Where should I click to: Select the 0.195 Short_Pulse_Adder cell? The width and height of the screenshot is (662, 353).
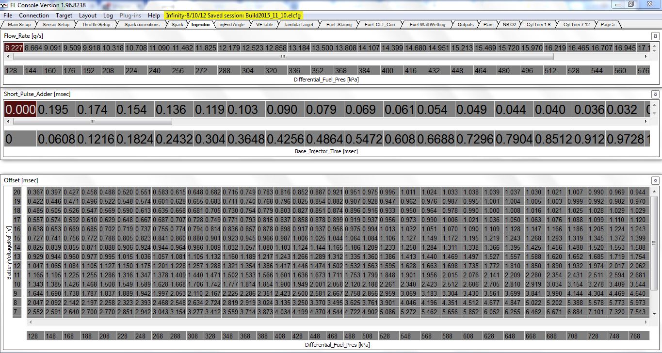(x=56, y=110)
